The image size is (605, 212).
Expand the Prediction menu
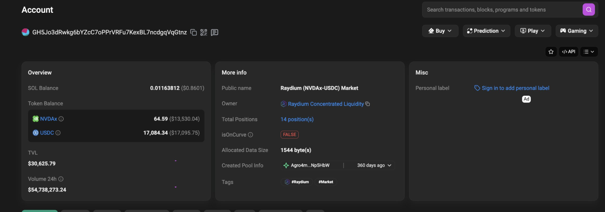[486, 31]
